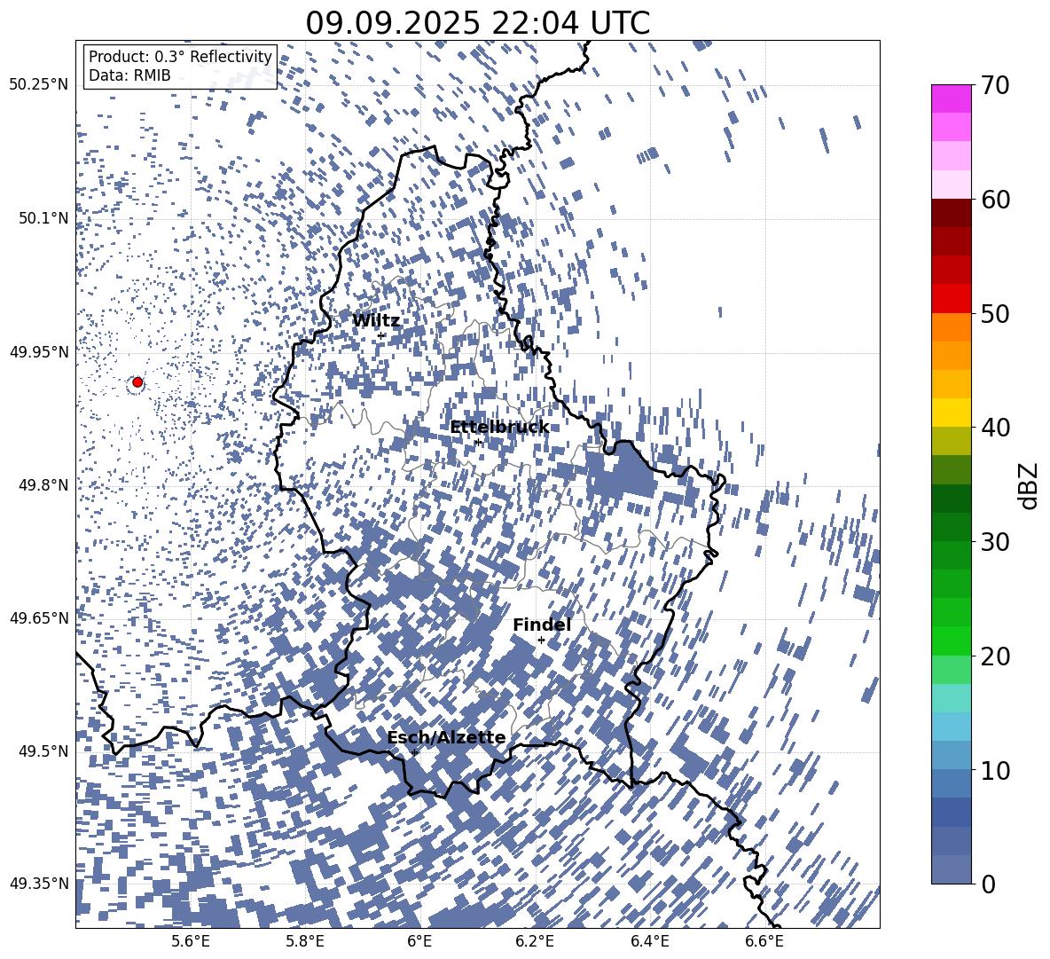Click the 5.6°E longitude label
Screen dimensions: 1050x959
pyautogui.click(x=190, y=941)
